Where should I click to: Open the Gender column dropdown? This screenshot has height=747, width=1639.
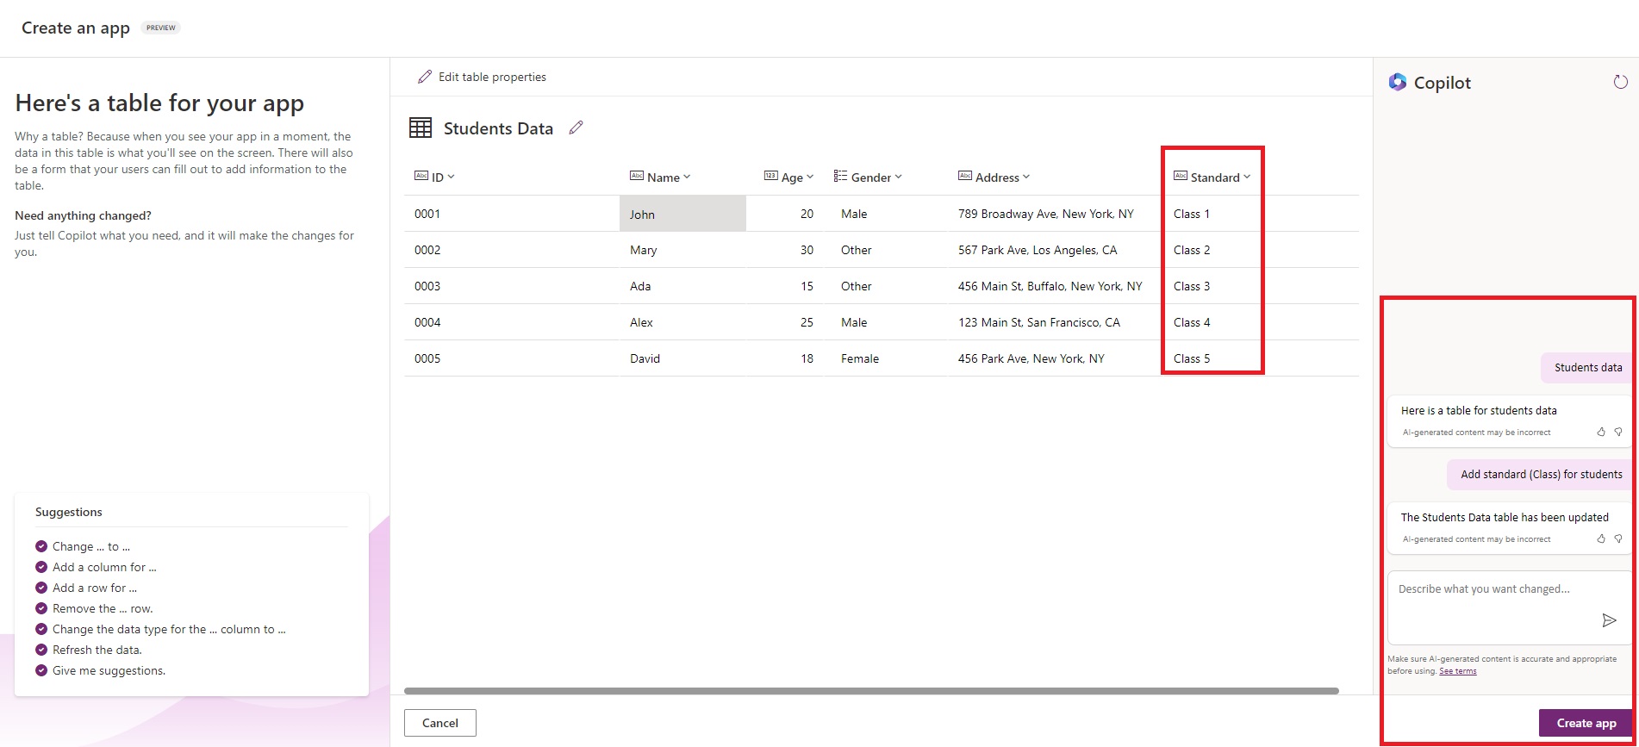[898, 177]
